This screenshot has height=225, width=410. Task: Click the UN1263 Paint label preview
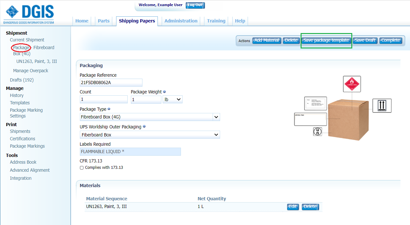tap(310, 119)
